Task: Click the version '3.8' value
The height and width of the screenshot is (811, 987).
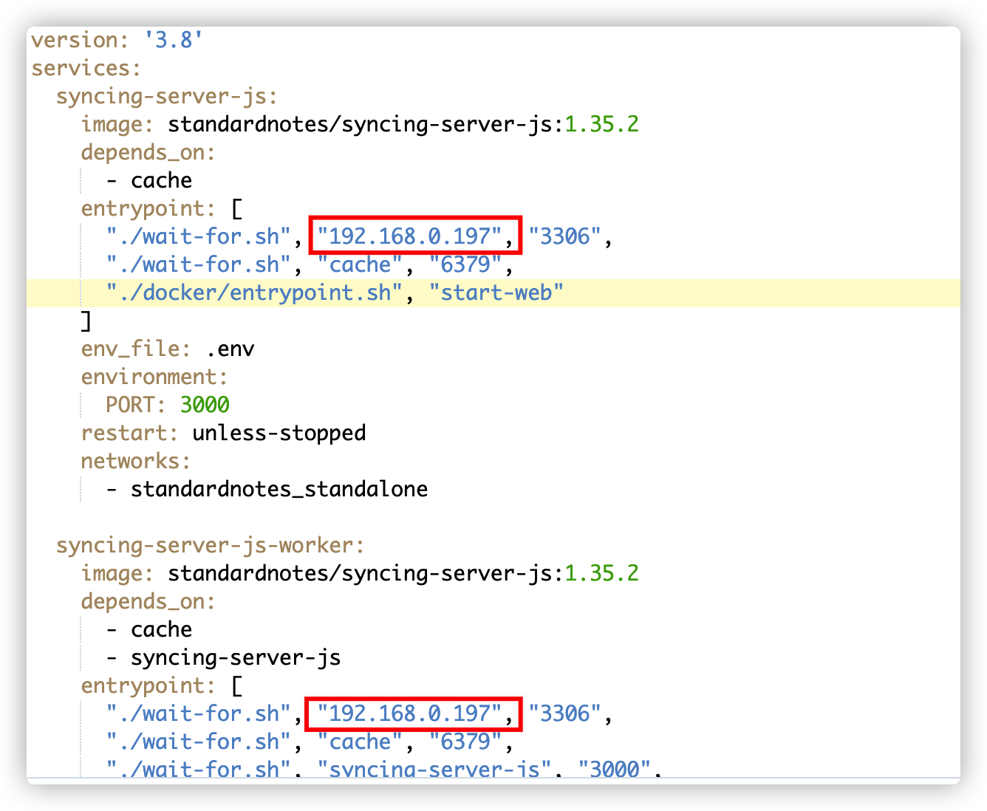Action: tap(174, 40)
